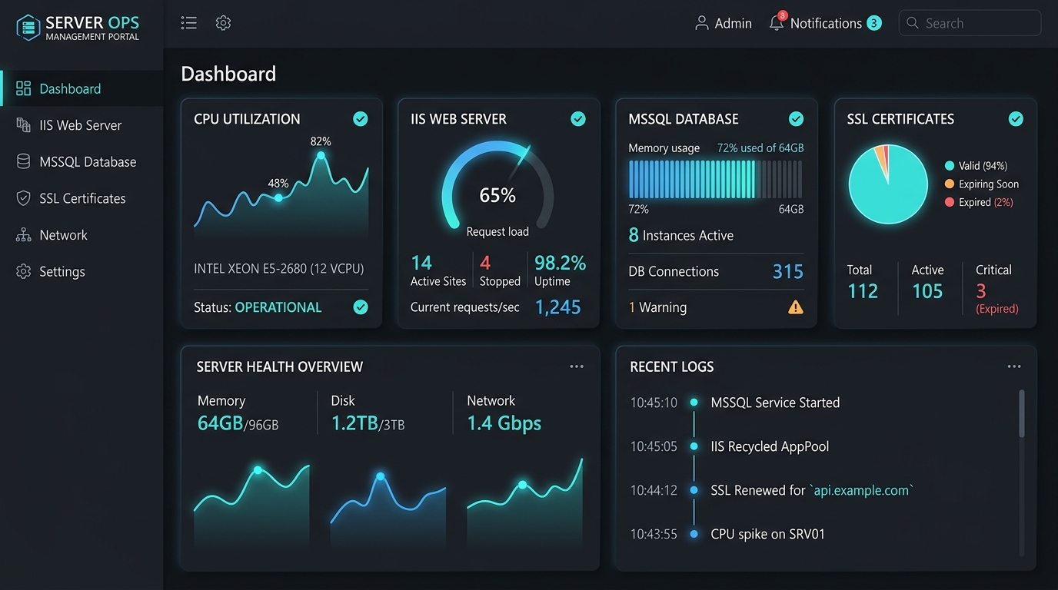1058x590 pixels.
Task: Go to Dashboard in sidebar
Action: pos(82,88)
